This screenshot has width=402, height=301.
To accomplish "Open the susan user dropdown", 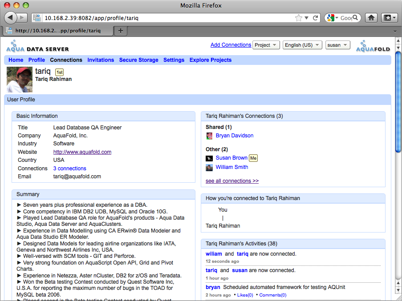I will [337, 45].
